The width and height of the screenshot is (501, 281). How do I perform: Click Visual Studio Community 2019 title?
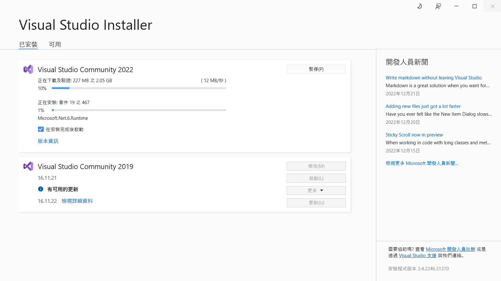tap(85, 167)
